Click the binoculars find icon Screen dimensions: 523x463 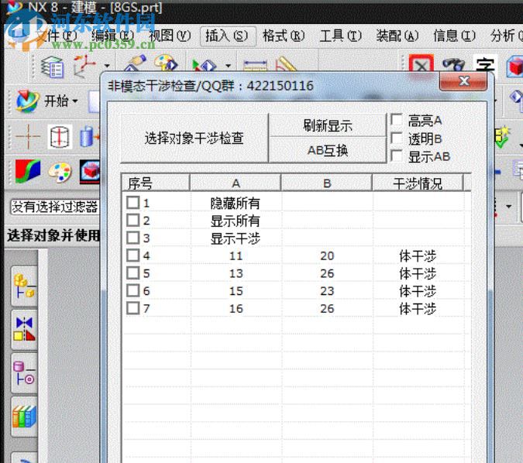click(x=453, y=64)
